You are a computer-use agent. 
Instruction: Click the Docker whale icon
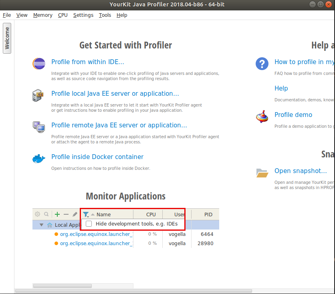pos(39,159)
